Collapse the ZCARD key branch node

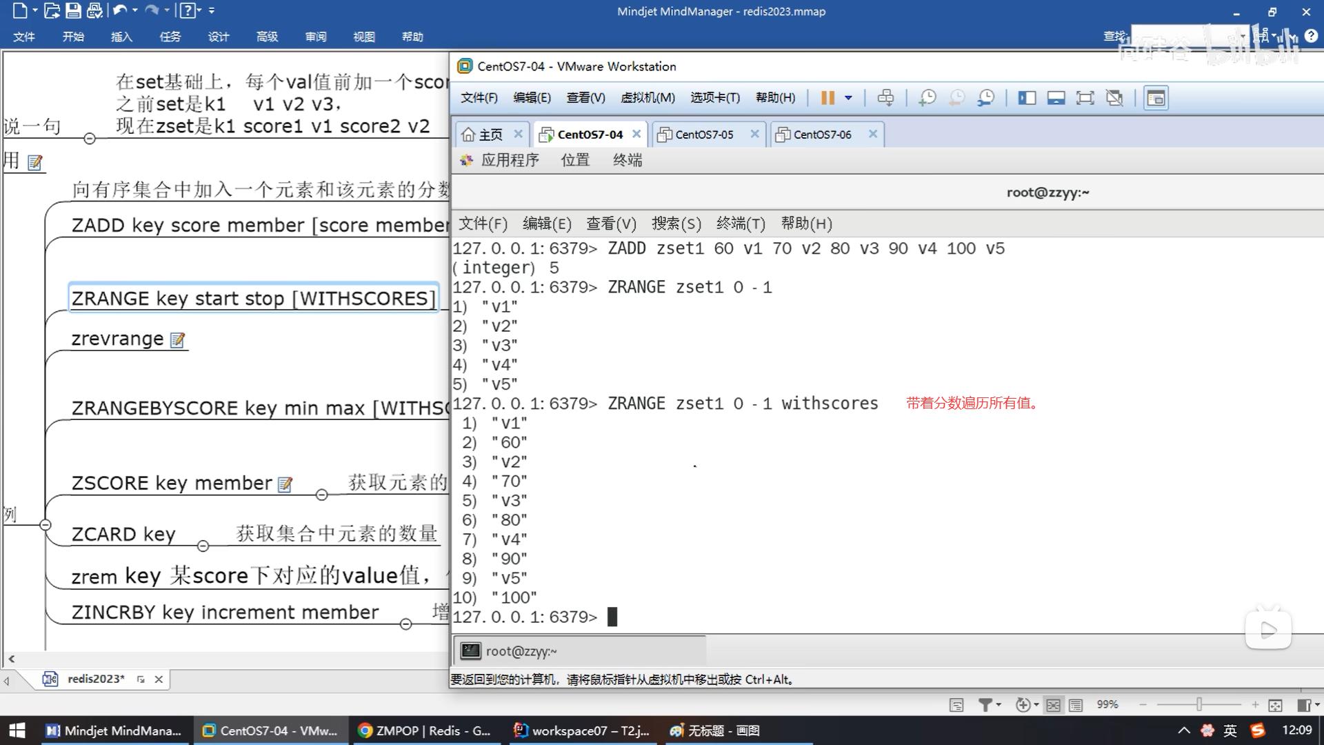pos(203,546)
